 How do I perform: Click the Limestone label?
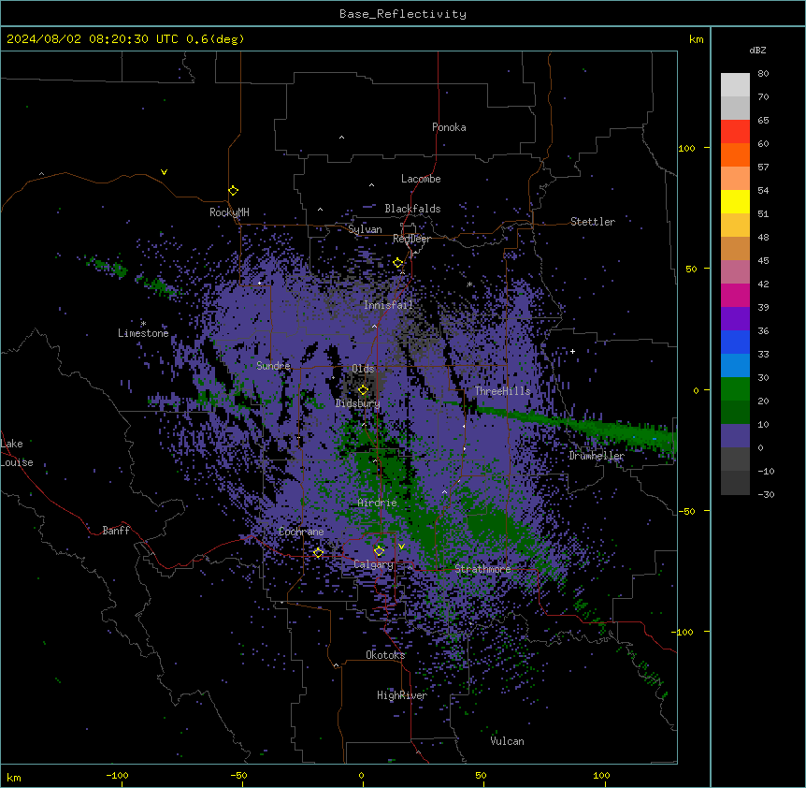[143, 333]
